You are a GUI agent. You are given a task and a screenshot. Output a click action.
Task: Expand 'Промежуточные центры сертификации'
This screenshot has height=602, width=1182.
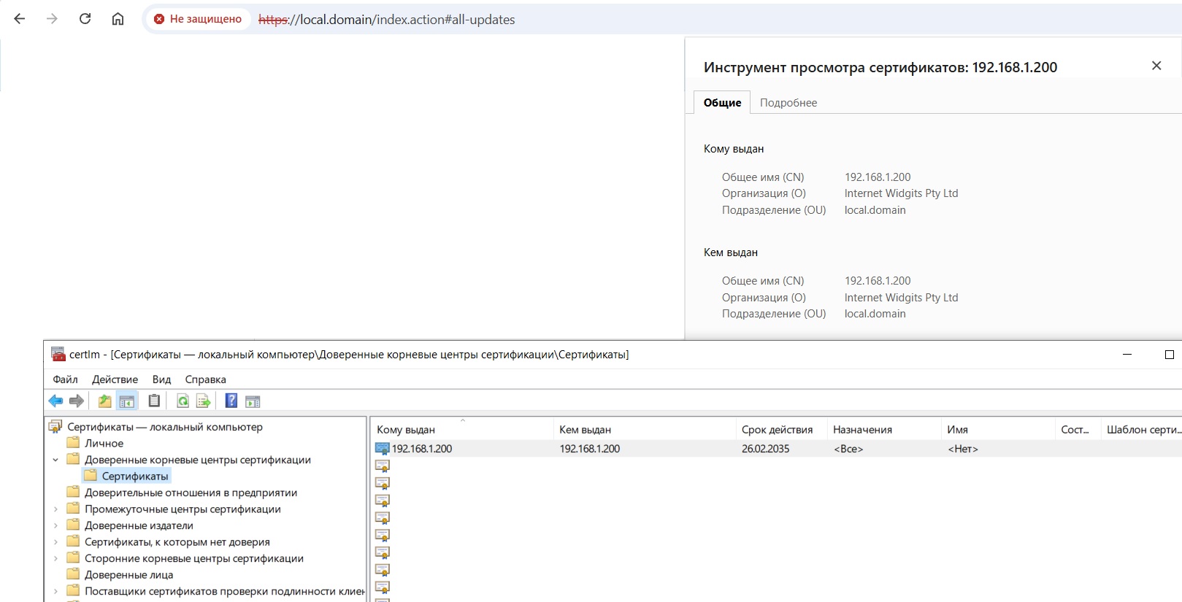point(55,509)
